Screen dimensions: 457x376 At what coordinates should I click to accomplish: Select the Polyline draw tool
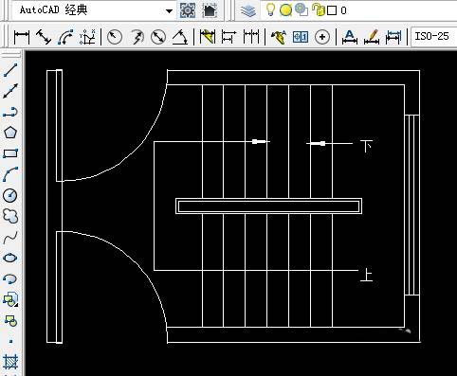[10, 112]
